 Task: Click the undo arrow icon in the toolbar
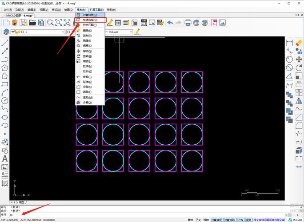coord(170,23)
